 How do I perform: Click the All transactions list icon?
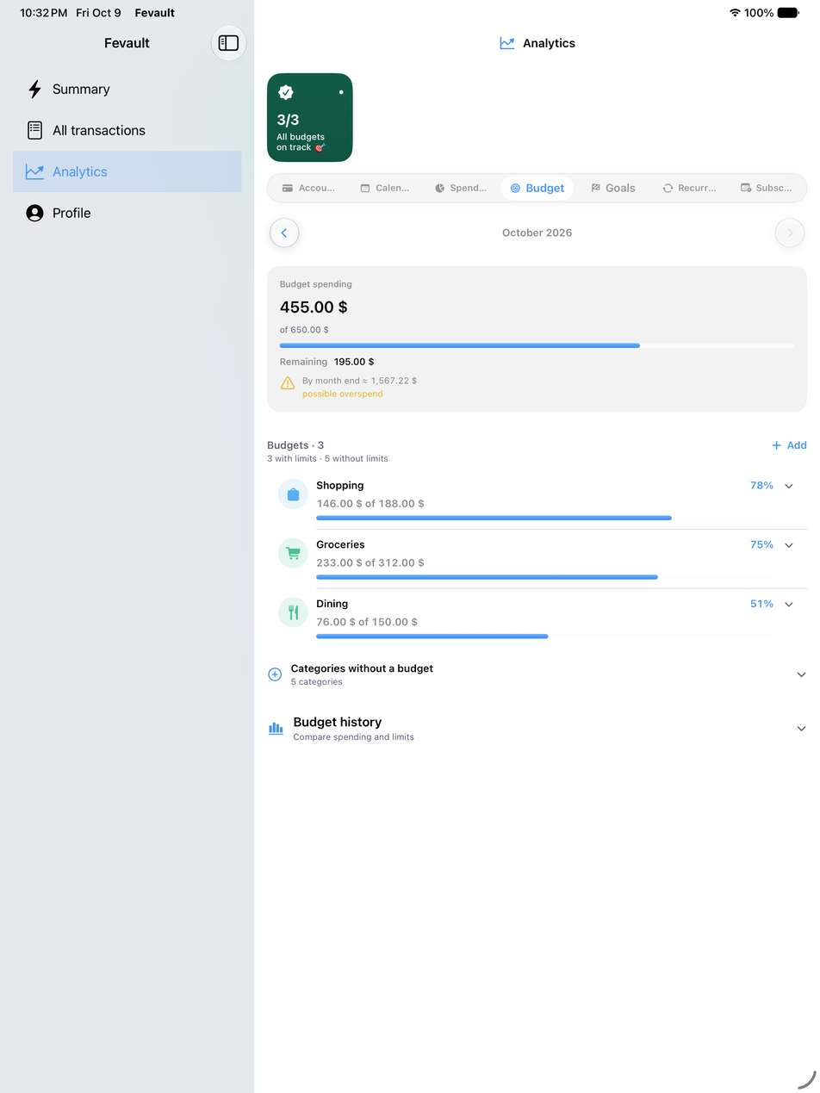click(34, 131)
